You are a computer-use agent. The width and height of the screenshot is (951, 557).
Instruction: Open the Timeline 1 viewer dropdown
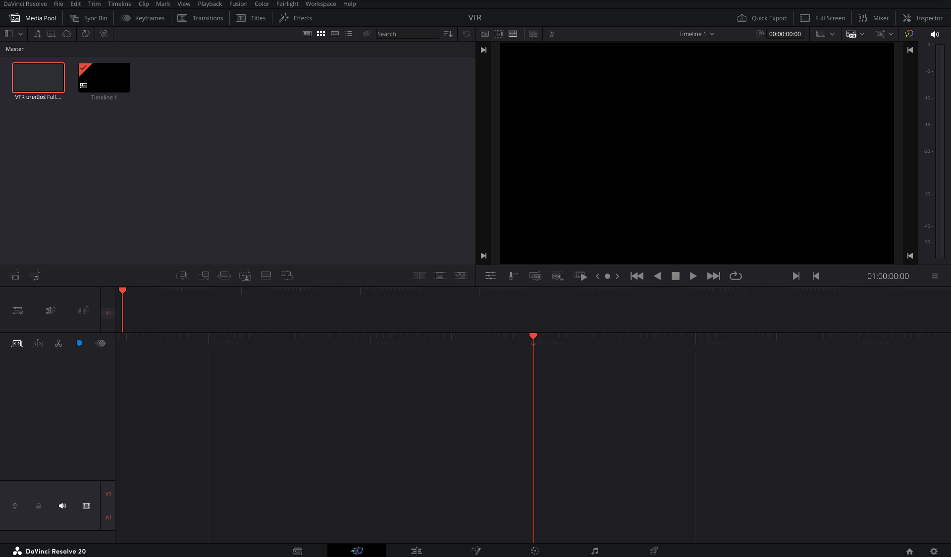tap(696, 34)
